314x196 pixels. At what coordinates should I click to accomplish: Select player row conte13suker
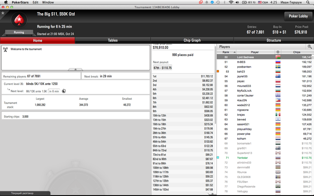pos(264,95)
